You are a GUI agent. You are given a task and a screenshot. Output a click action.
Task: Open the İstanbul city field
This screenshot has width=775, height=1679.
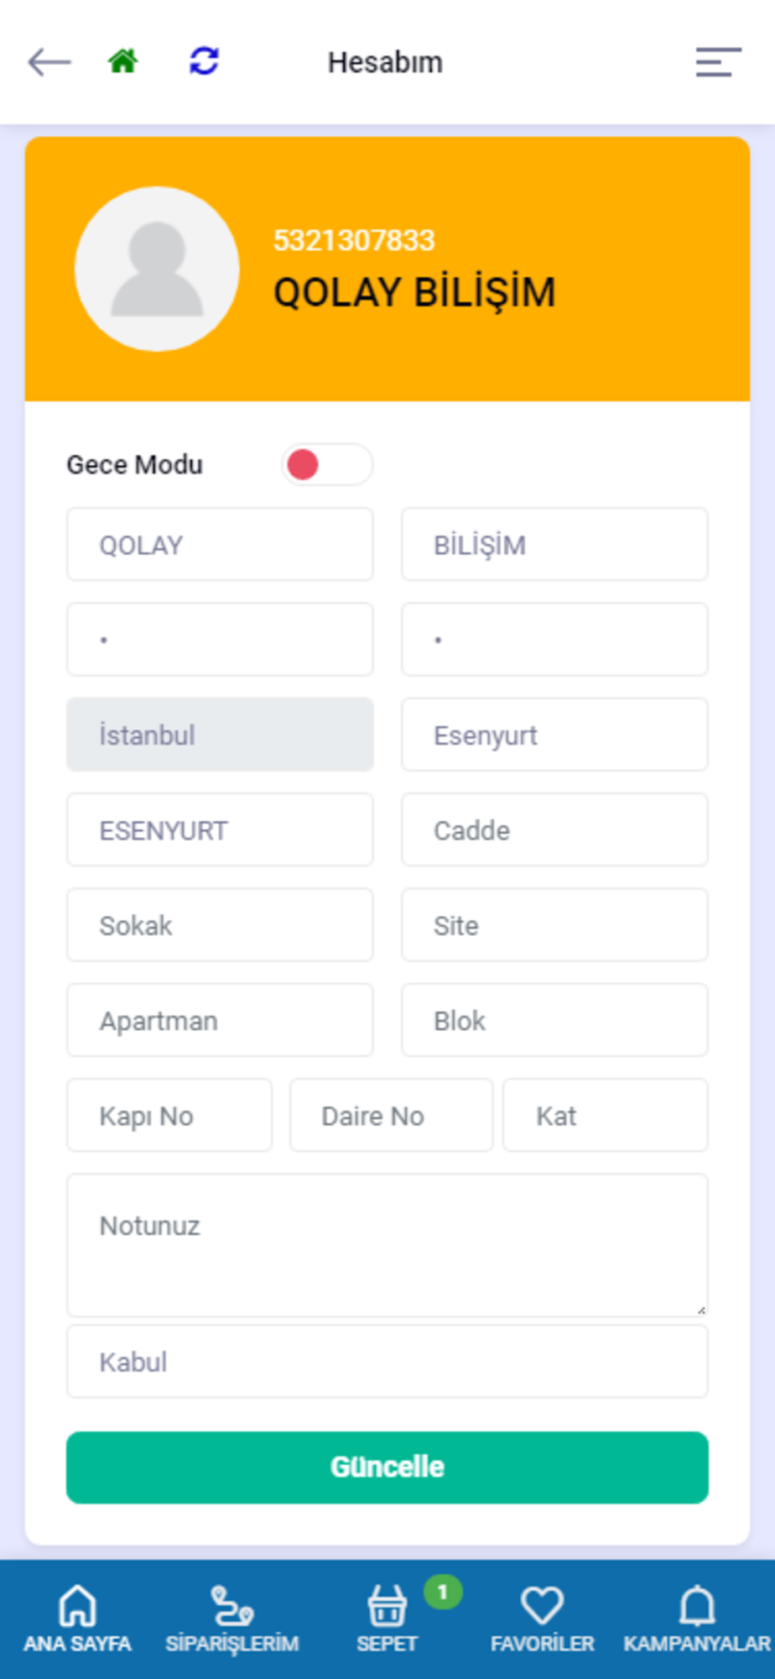(x=220, y=735)
